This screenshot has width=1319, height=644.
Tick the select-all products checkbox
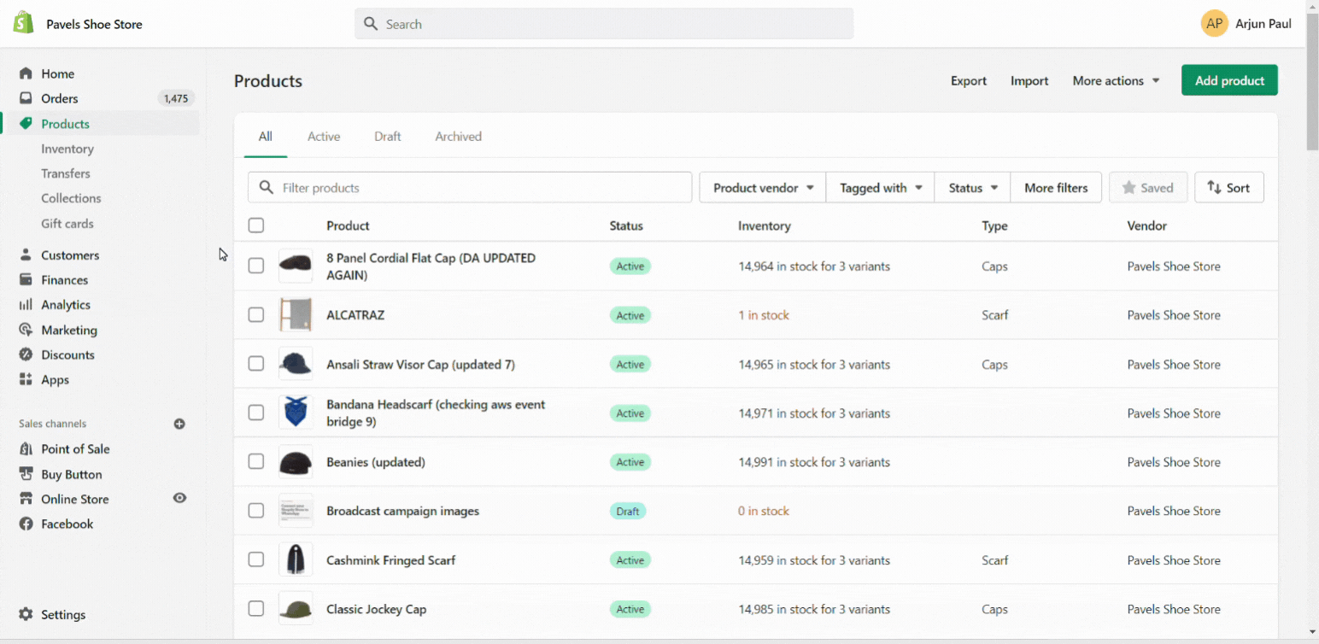pyautogui.click(x=256, y=225)
